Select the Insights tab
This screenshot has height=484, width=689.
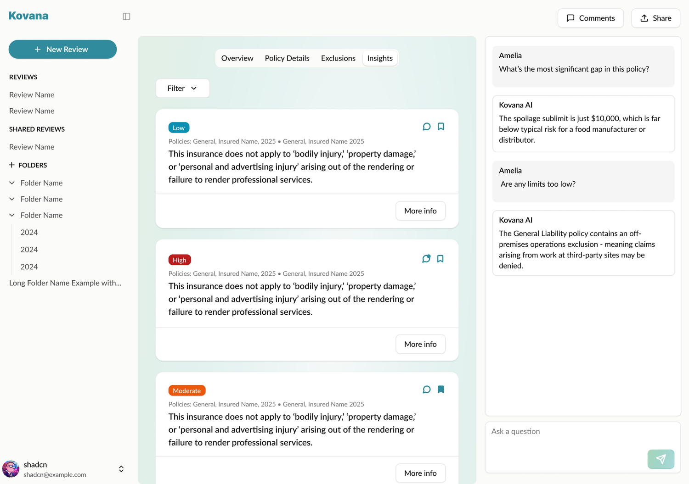pyautogui.click(x=380, y=58)
